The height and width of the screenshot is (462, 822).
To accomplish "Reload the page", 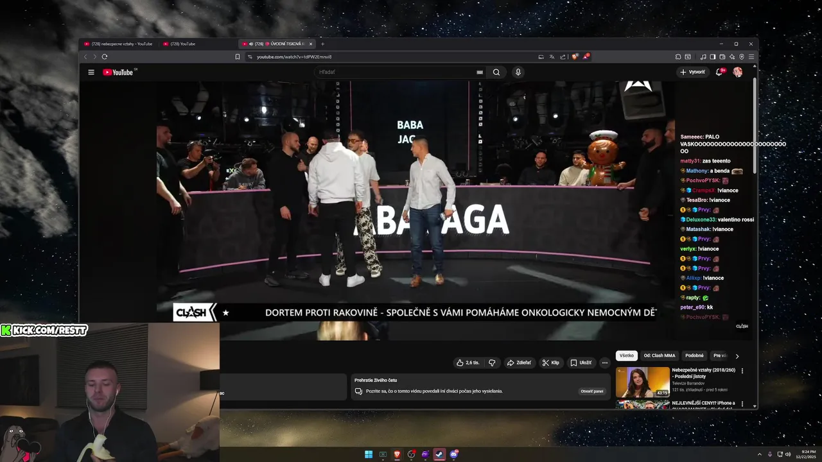I will [105, 56].
